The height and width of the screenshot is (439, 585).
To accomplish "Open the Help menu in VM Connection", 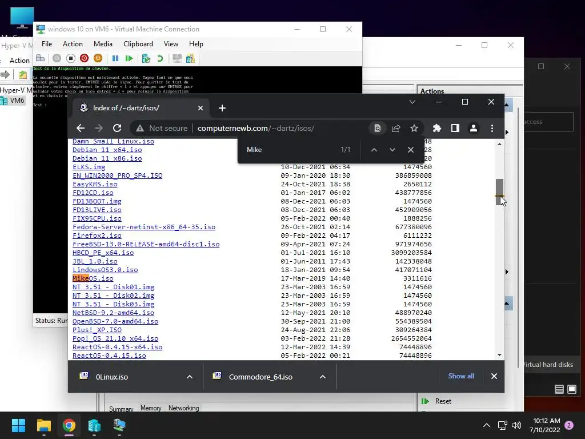I will (196, 44).
